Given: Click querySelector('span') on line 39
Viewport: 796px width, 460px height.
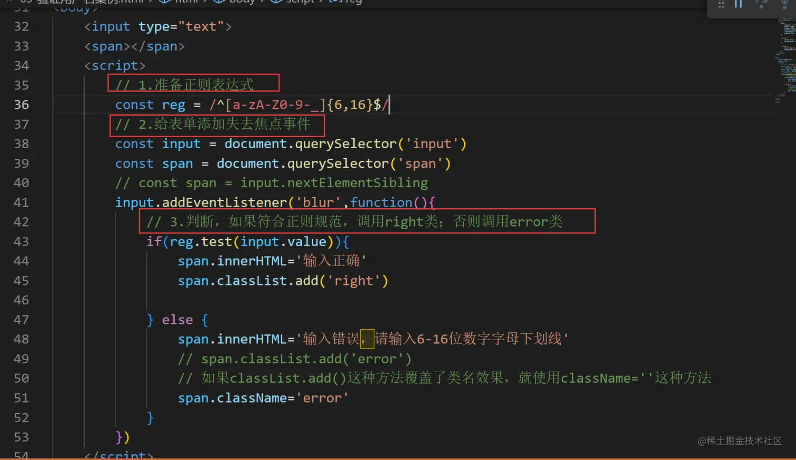Looking at the screenshot, I should click(x=369, y=163).
